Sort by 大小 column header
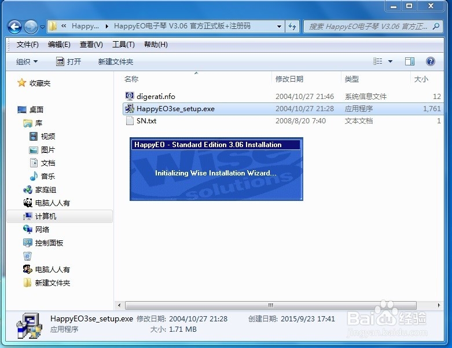The height and width of the screenshot is (348, 452). point(421,79)
